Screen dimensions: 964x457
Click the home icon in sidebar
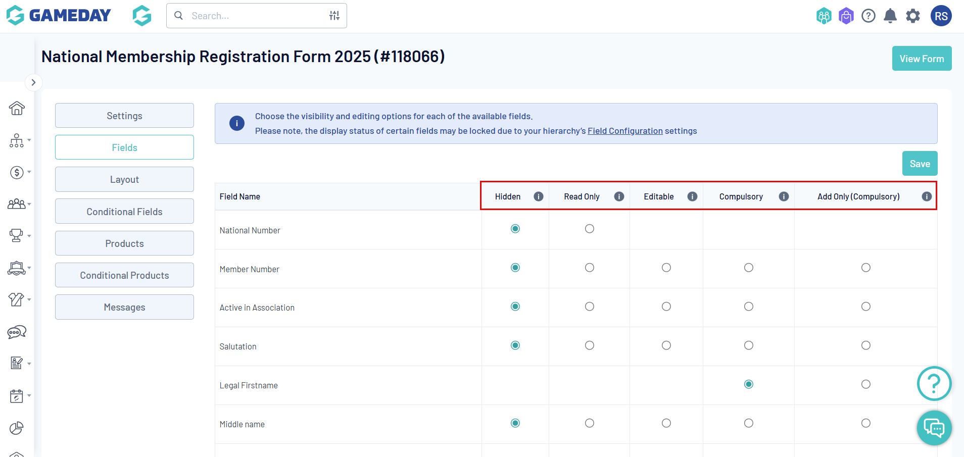17,108
